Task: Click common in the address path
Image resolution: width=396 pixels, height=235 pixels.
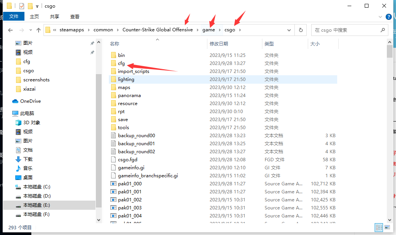Action: click(103, 30)
